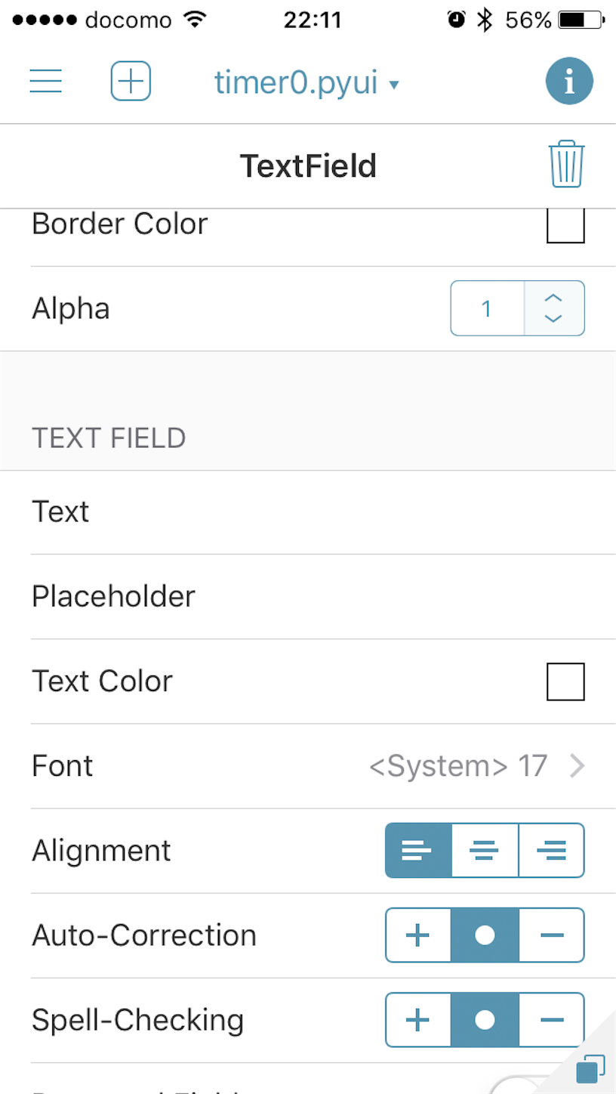The image size is (616, 1094).
Task: Increase Alpha with stepper up arrow
Action: [x=553, y=298]
